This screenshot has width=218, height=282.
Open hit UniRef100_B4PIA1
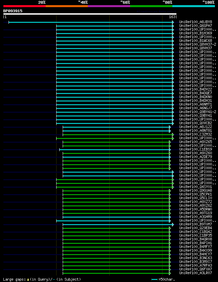click(196, 243)
